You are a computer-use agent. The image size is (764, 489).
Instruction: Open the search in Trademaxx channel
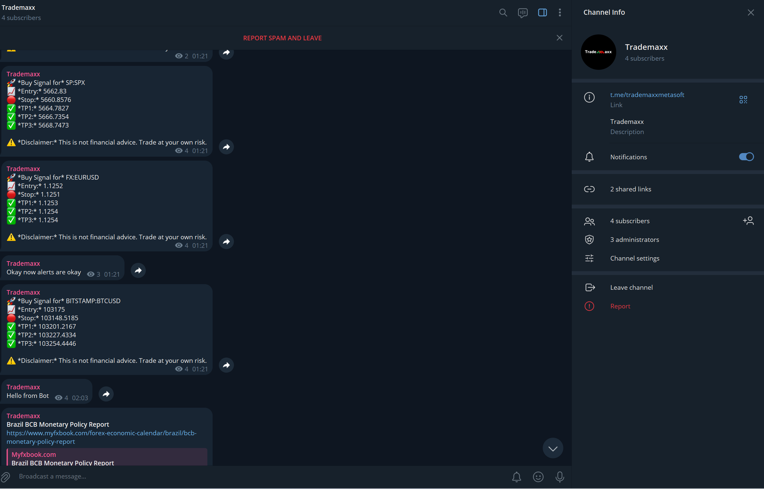(x=503, y=12)
